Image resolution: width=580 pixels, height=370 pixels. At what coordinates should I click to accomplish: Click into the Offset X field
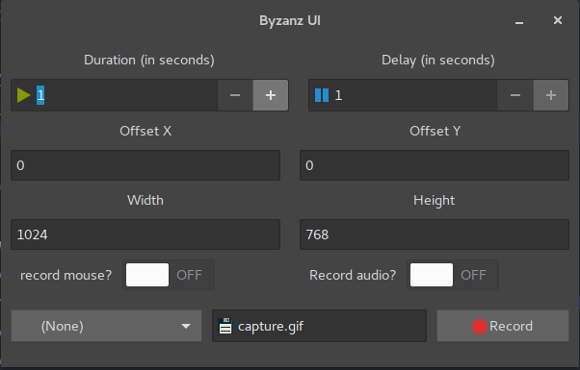click(145, 165)
